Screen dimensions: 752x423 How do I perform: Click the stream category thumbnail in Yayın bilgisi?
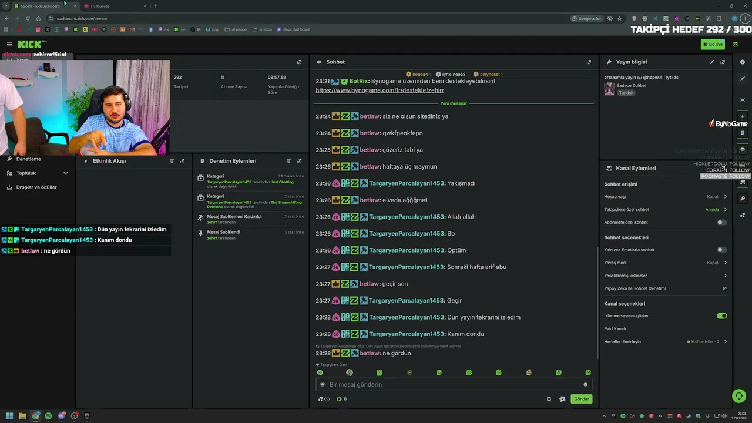609,89
